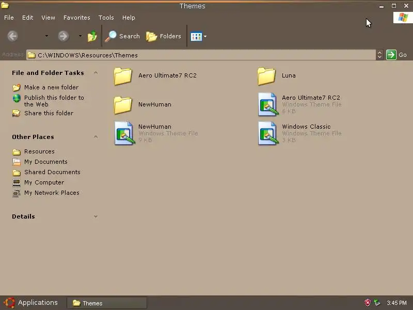Click the My Network Places sidebar icon
This screenshot has height=310, width=413.
pyautogui.click(x=17, y=193)
